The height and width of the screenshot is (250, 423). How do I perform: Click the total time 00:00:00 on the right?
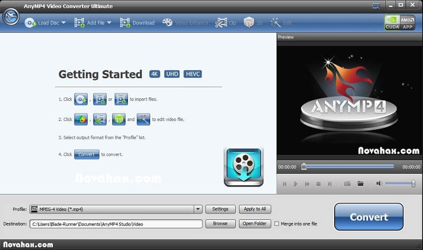(x=411, y=167)
